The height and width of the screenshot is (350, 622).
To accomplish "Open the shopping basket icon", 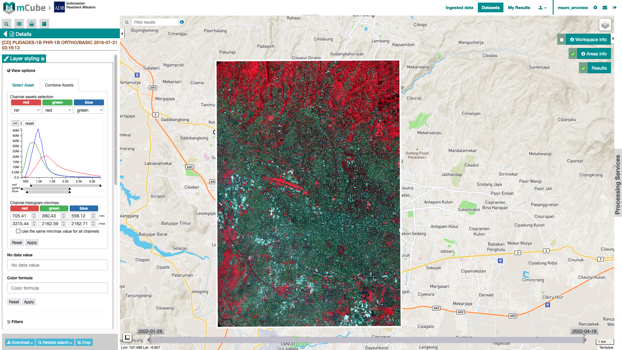I will [x=31, y=24].
